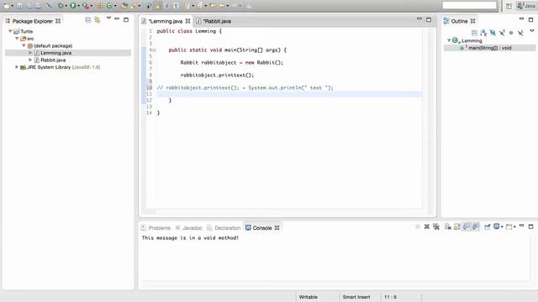
Task: Expand Lemming.java in Package Explorer
Action: [30, 53]
